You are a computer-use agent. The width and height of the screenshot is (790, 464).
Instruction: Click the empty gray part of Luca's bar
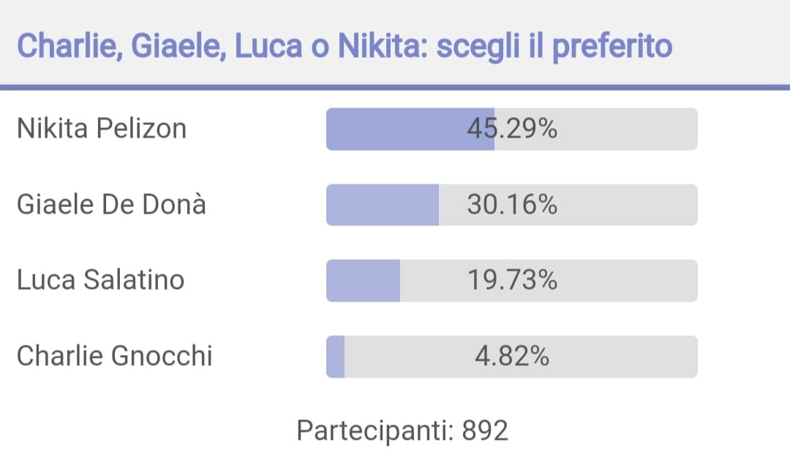click(x=549, y=281)
